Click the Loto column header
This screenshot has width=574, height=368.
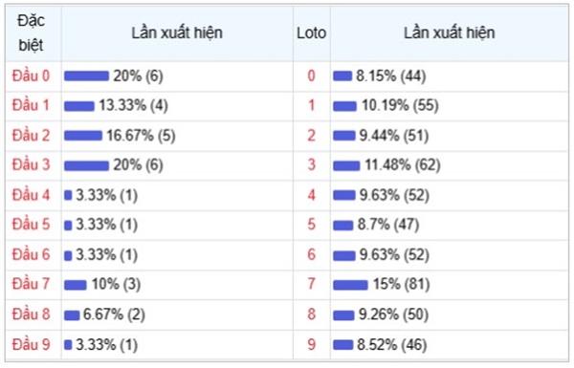(x=311, y=32)
